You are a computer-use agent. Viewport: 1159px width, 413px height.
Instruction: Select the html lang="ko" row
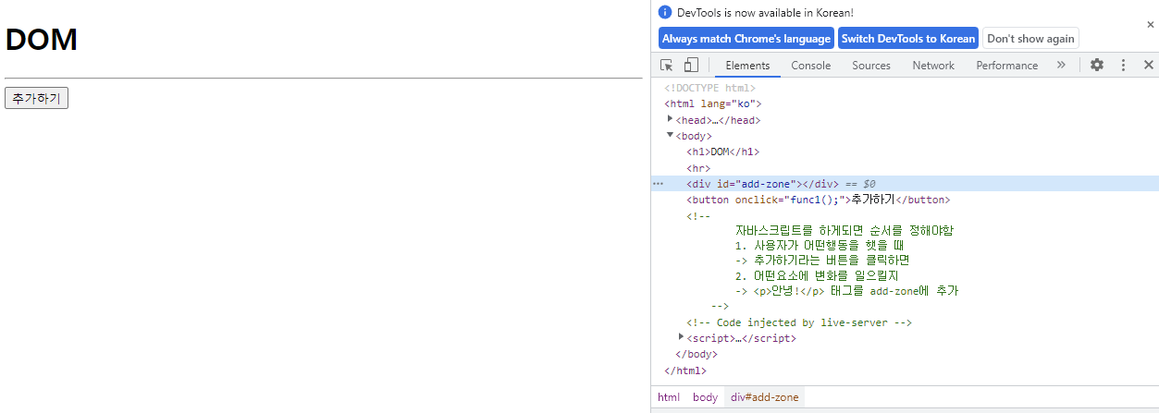(712, 103)
